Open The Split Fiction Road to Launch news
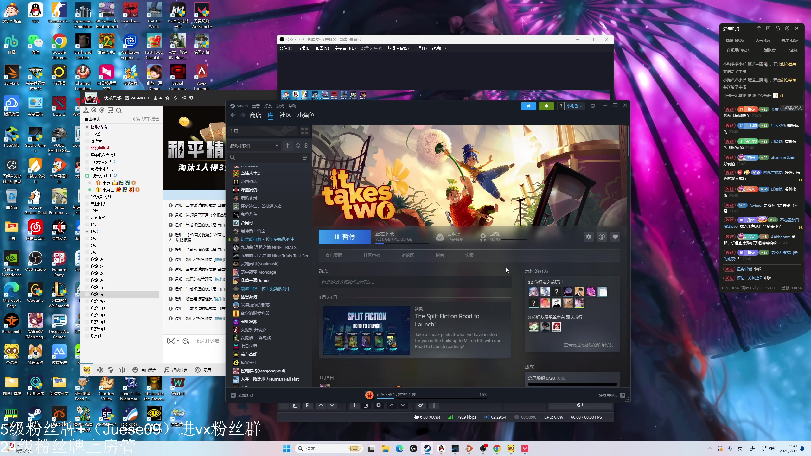Viewport: 811px width, 456px height. pyautogui.click(x=415, y=330)
